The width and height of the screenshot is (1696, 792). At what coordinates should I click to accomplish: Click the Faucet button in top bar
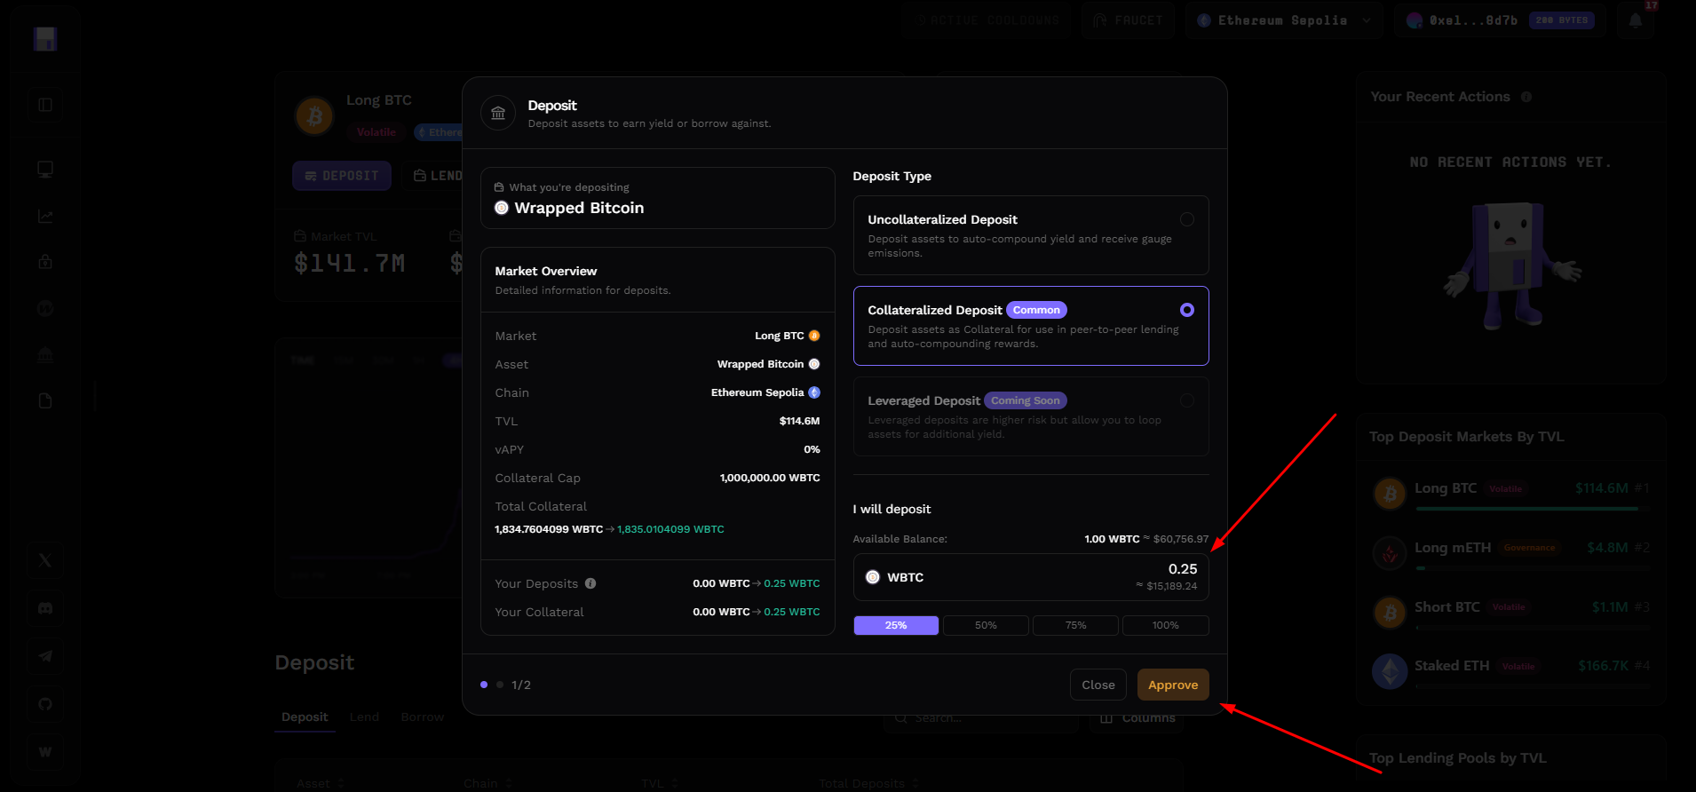tap(1128, 20)
